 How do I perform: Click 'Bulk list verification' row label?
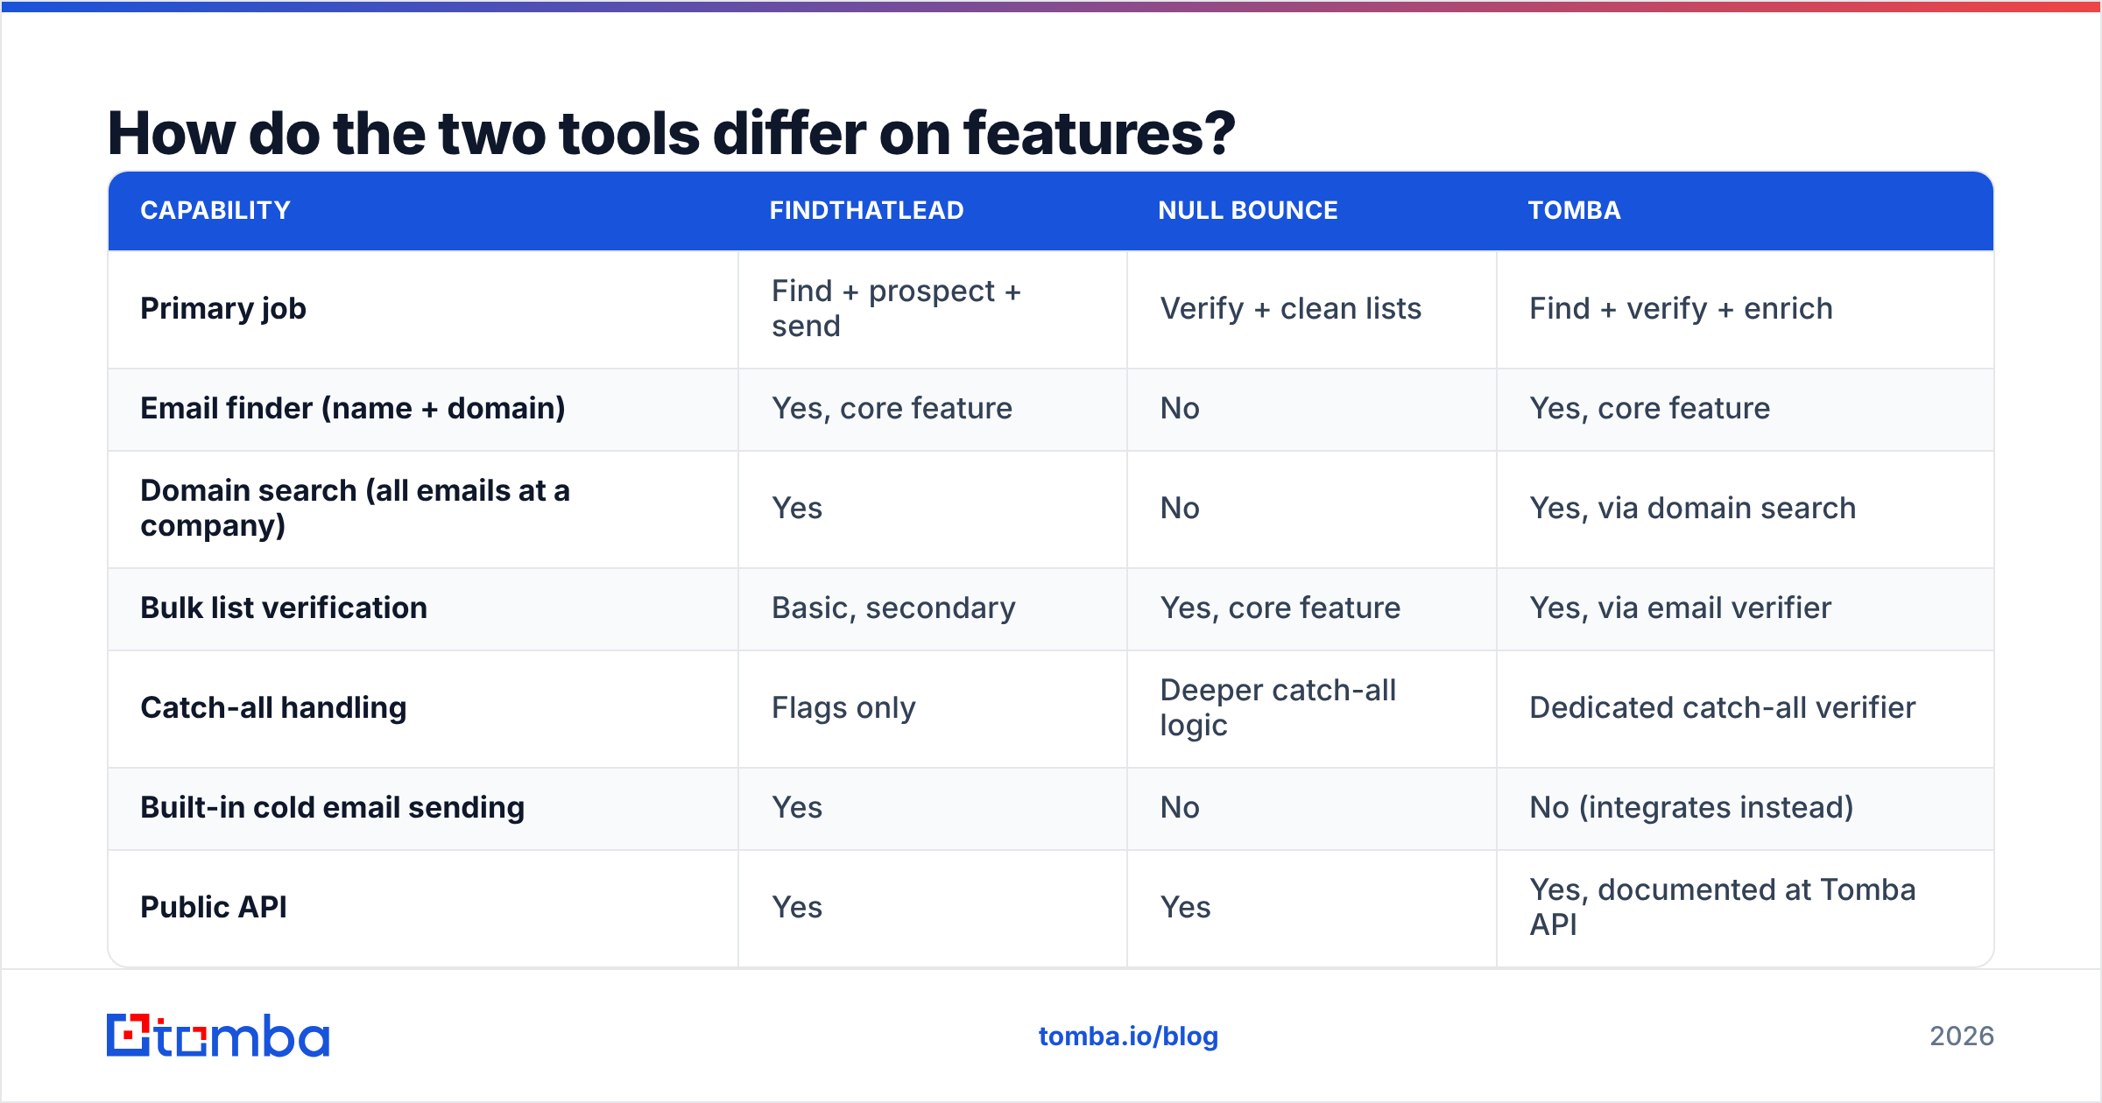tap(284, 608)
